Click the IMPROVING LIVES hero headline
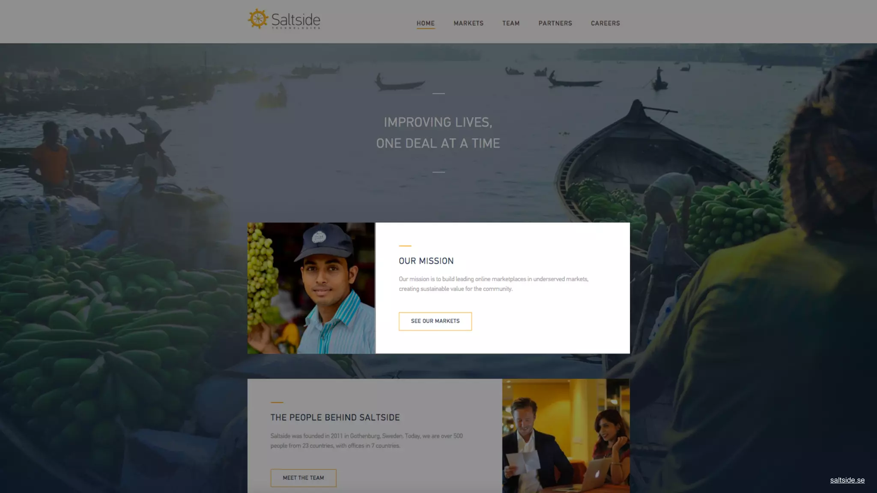Image resolution: width=877 pixels, height=493 pixels. point(438,122)
